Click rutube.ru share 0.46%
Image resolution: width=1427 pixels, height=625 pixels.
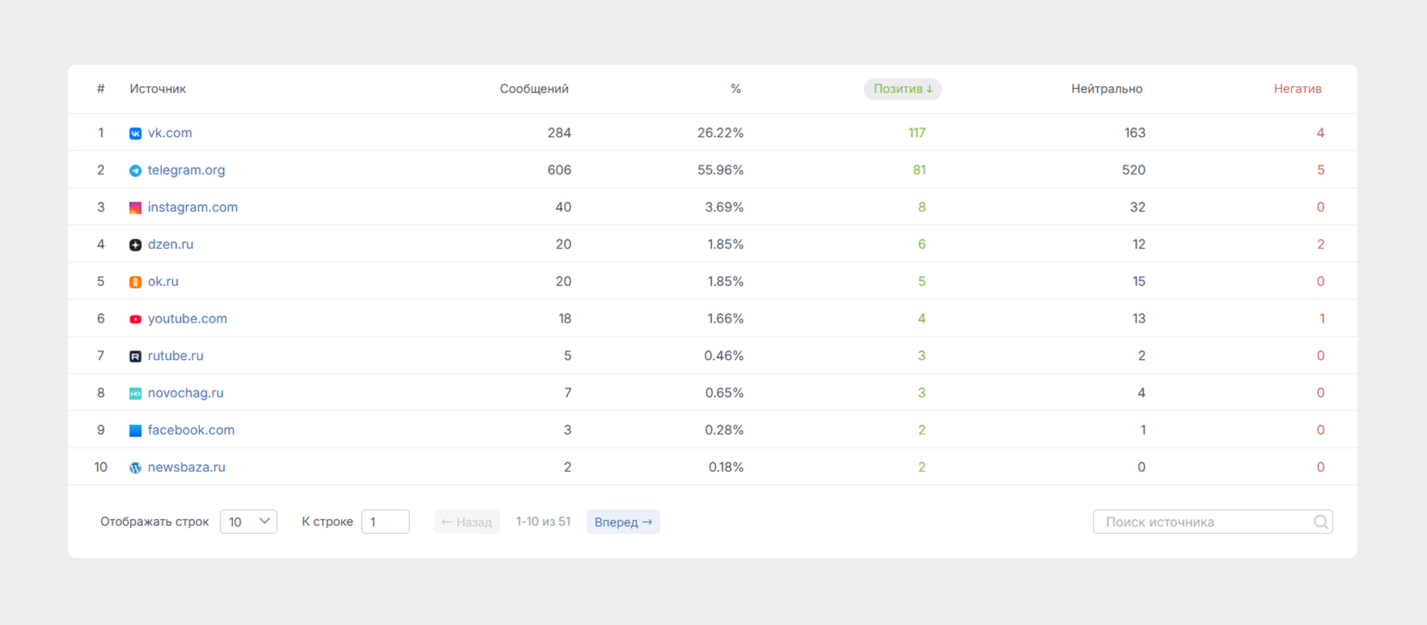coord(724,355)
